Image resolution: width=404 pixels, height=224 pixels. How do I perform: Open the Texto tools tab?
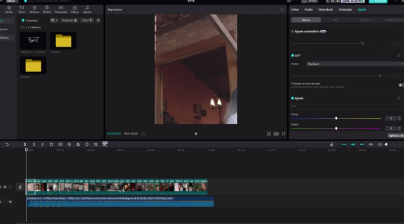click(22, 10)
